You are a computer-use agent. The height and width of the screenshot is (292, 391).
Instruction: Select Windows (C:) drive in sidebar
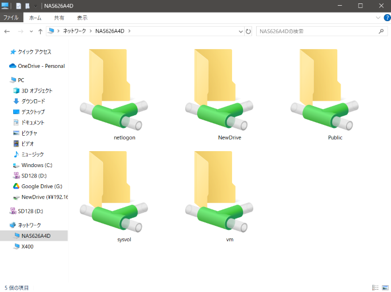pos(37,165)
